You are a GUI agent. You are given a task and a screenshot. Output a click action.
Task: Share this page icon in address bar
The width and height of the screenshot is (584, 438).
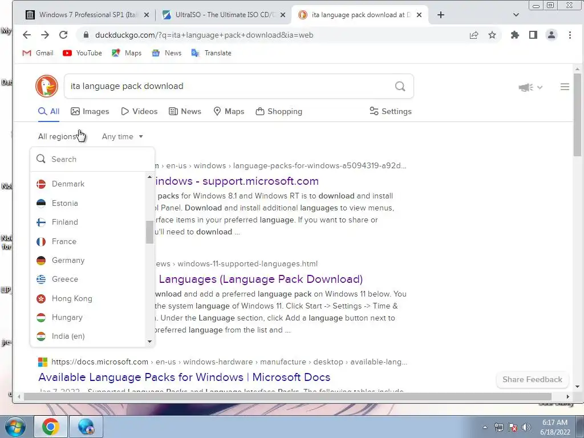click(x=474, y=35)
